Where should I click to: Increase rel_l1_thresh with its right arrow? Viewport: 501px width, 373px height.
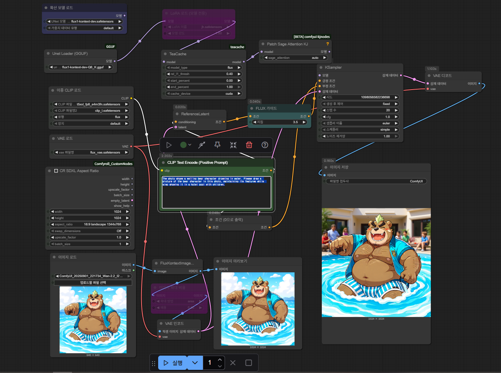pos(238,74)
